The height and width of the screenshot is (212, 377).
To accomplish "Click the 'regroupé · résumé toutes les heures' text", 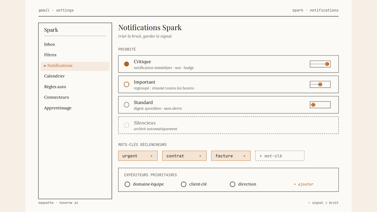I will point(164,88).
